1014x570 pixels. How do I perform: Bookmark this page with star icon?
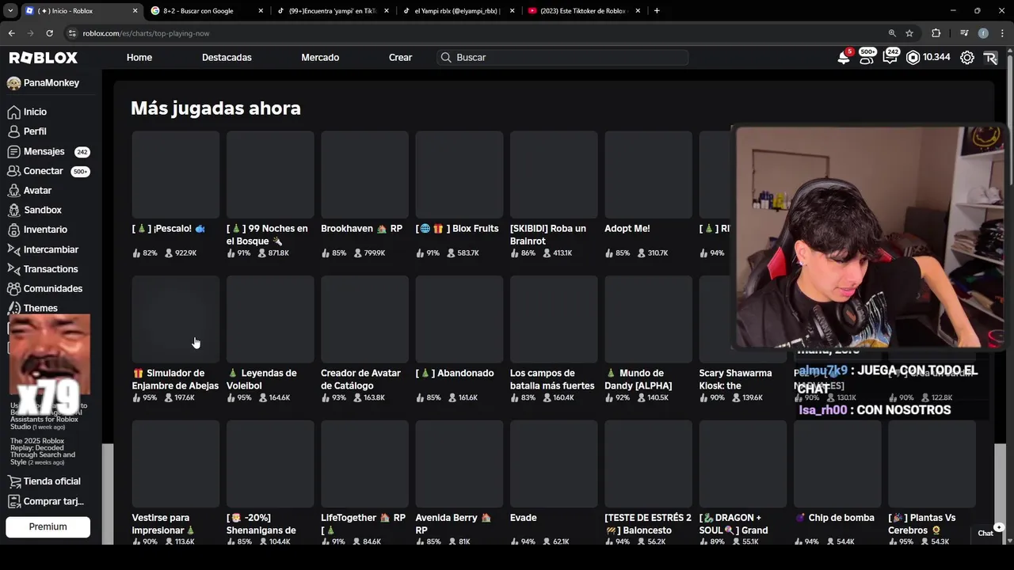click(x=909, y=33)
